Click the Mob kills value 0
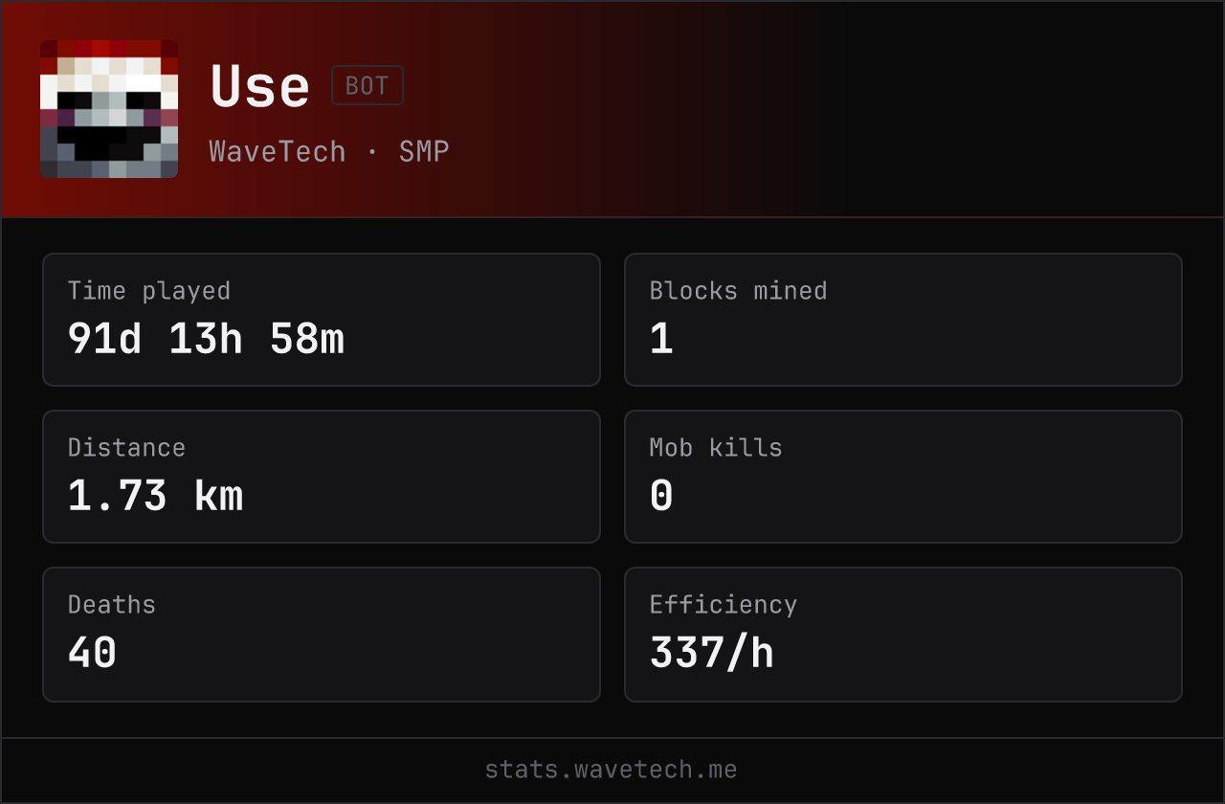The width and height of the screenshot is (1225, 804). pos(661,496)
